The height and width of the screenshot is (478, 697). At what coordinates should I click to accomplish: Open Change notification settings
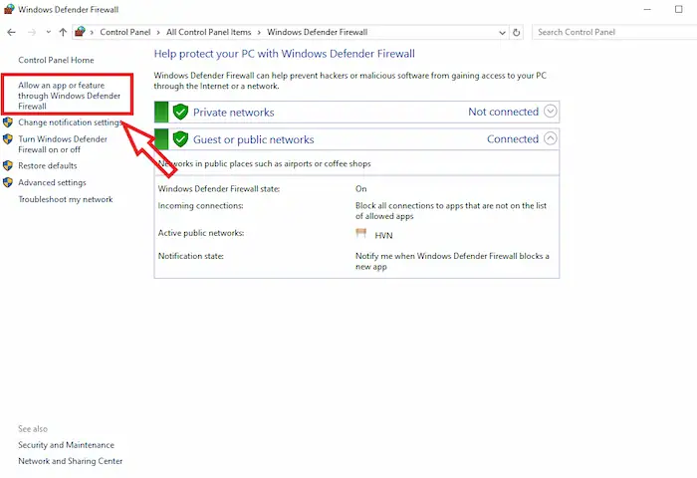pos(71,122)
